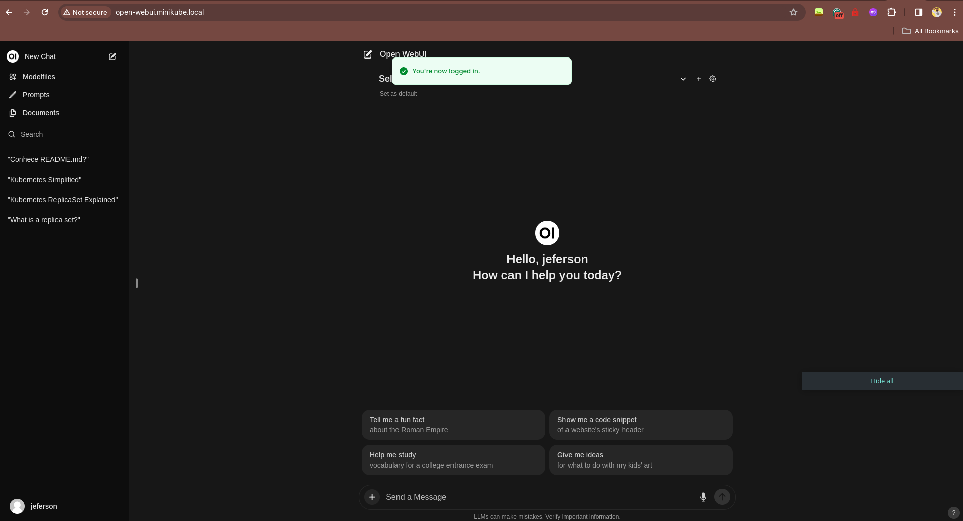Click the browser forward arrow
Viewport: 963px width, 521px height.
27,12
